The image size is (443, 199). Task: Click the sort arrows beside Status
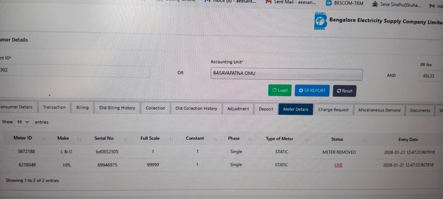tap(364, 140)
